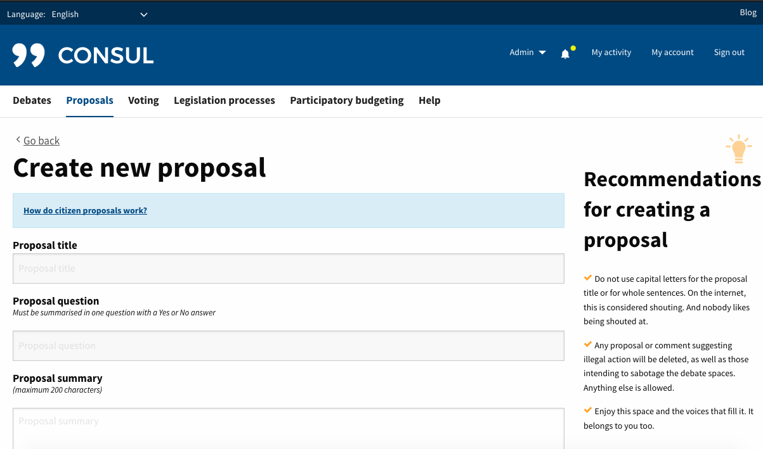763x449 pixels.
Task: Click the Proposal summary text area
Action: tap(288, 427)
